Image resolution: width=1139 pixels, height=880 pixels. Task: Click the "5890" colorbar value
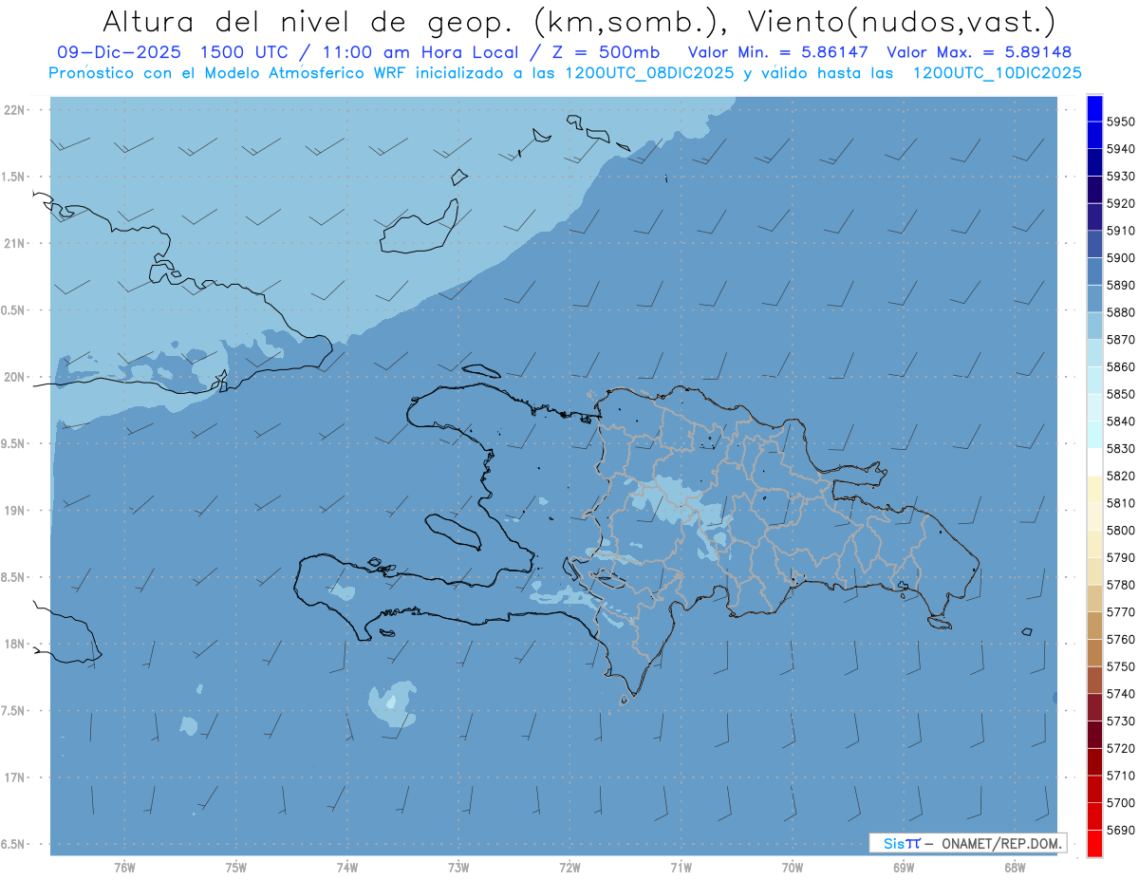[x=1121, y=285]
